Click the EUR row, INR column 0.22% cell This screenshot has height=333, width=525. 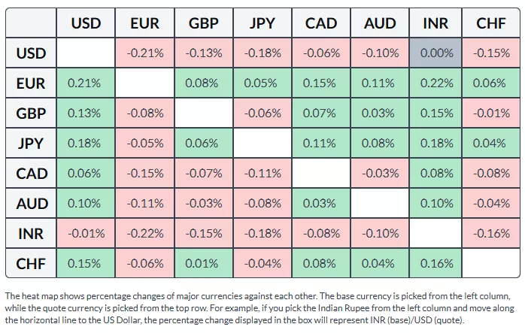click(435, 83)
